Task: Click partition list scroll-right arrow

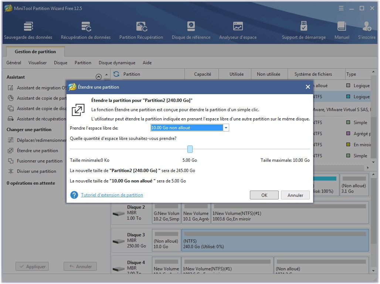Action: (x=368, y=168)
